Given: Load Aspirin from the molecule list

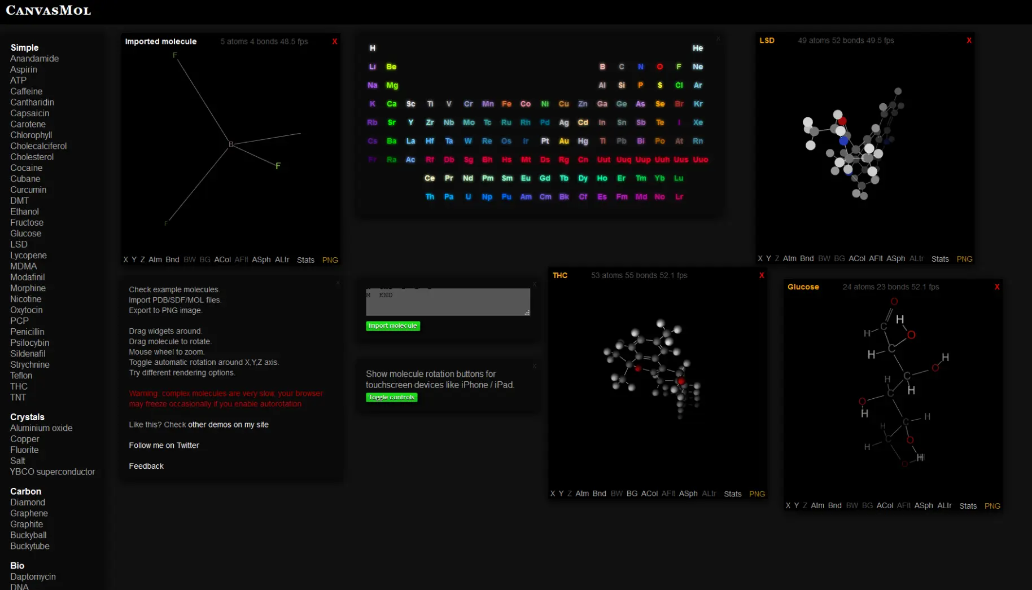Looking at the screenshot, I should [24, 70].
